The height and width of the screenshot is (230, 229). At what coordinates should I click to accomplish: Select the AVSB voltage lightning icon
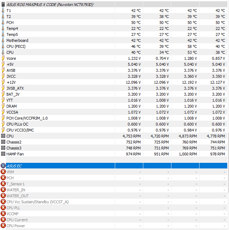coord(3,70)
